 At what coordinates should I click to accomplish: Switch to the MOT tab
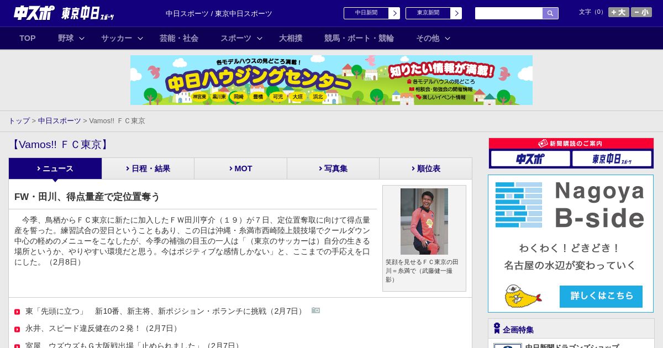click(x=241, y=168)
